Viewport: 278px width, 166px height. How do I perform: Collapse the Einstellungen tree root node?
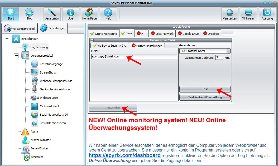tap(7, 39)
